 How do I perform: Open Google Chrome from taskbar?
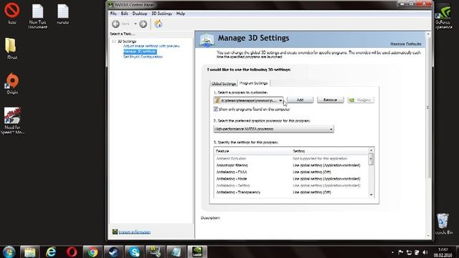point(93,252)
